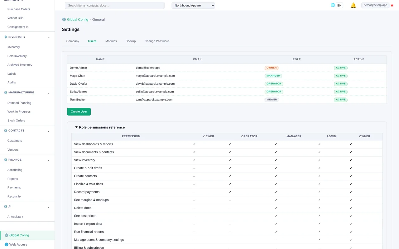Click the See margins & markups permission
Image resolution: width=399 pixels, height=249 pixels.
(x=91, y=200)
